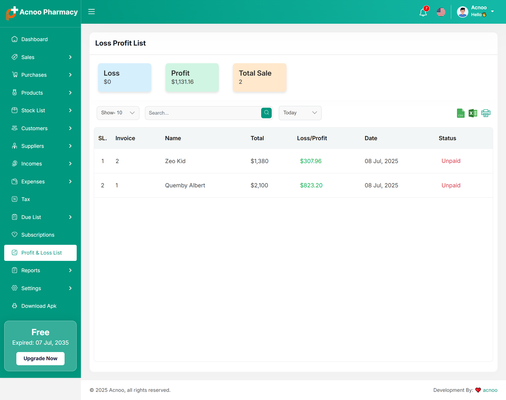Open Dashboard from the sidebar
506x400 pixels.
35,39
